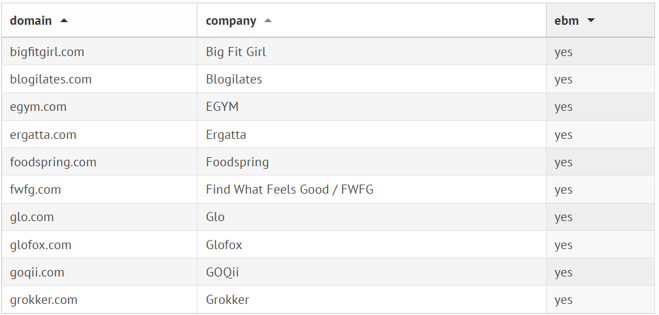This screenshot has height=315, width=659.
Task: Click the Find What Feels Good company cell
Action: click(x=290, y=190)
